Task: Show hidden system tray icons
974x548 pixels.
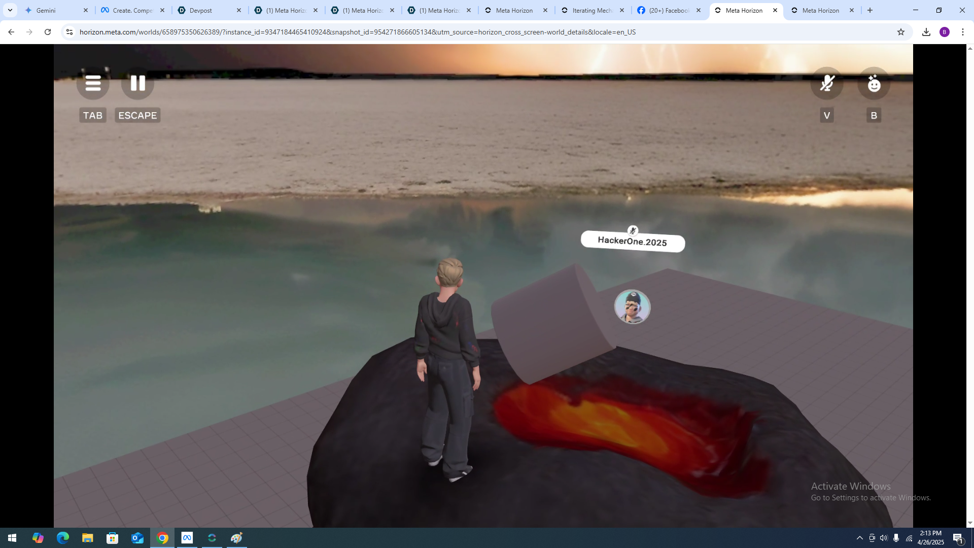Action: pyautogui.click(x=859, y=538)
